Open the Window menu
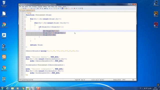 pos(64,7)
